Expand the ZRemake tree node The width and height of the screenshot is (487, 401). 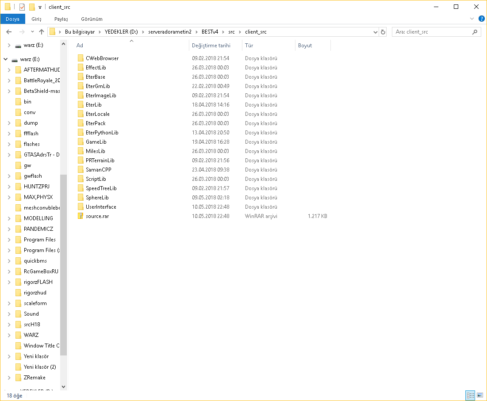pyautogui.click(x=9, y=378)
